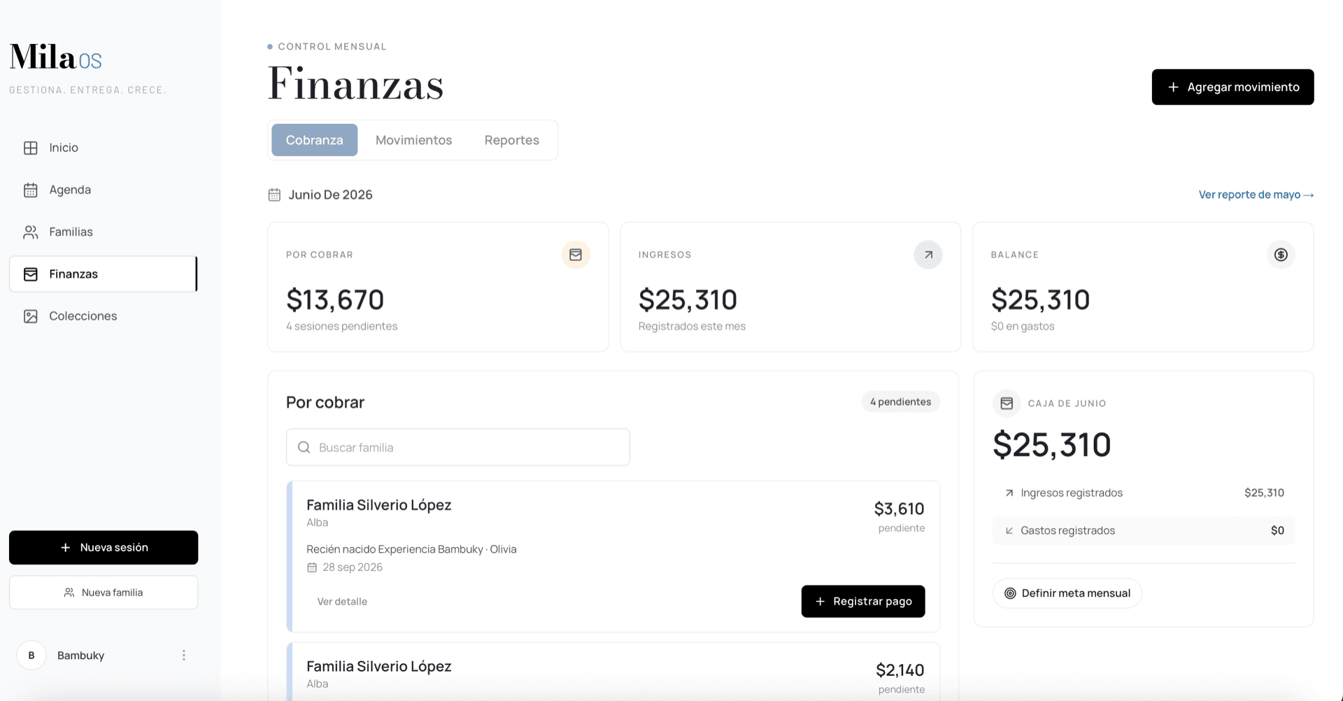Click Agregar movimiento button
The image size is (1343, 701).
pyautogui.click(x=1232, y=87)
